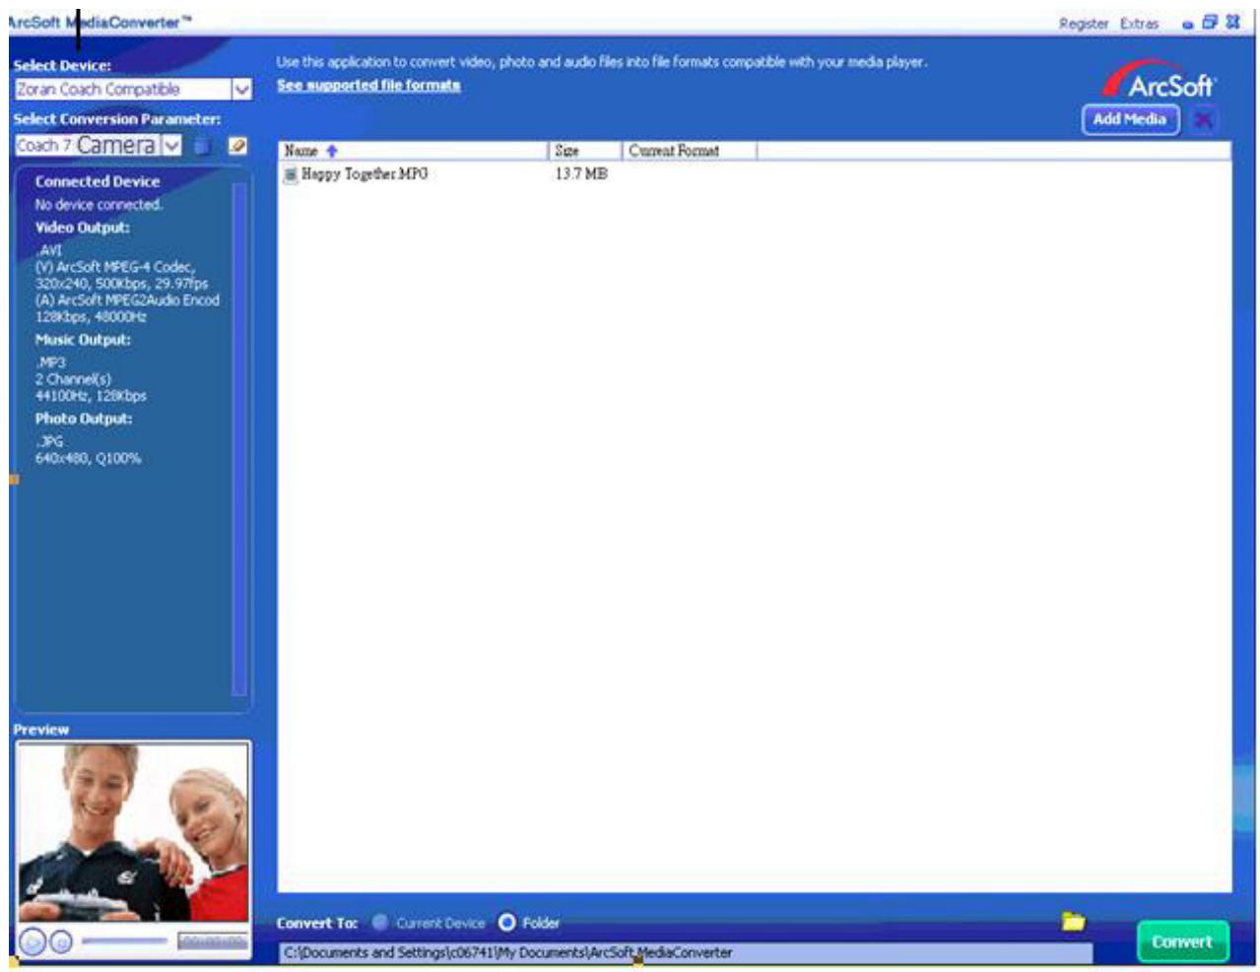Play the preview video
1260x972 pixels.
32,942
